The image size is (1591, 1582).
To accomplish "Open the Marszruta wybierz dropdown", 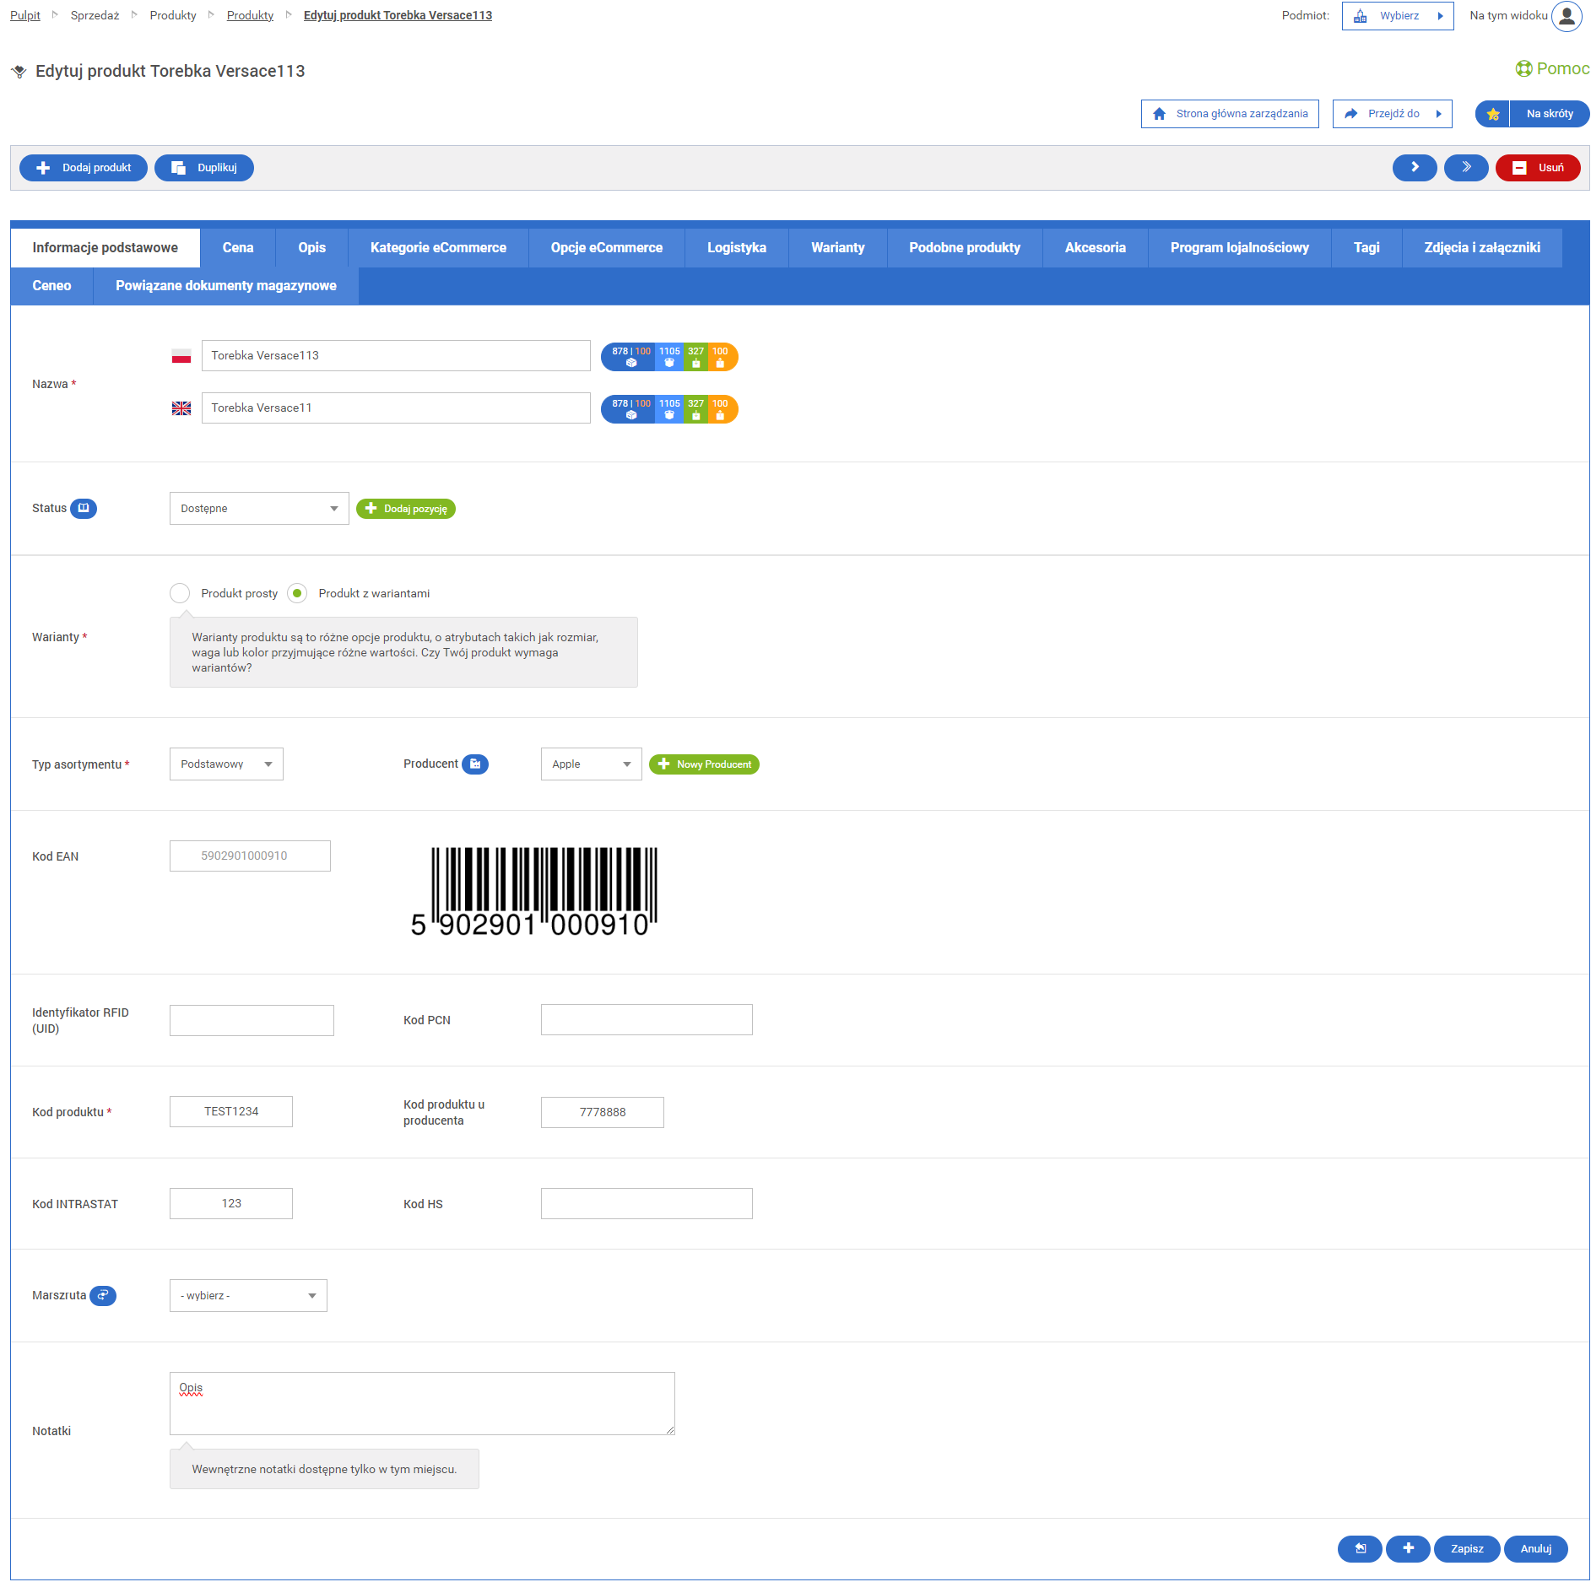I will pos(248,1296).
